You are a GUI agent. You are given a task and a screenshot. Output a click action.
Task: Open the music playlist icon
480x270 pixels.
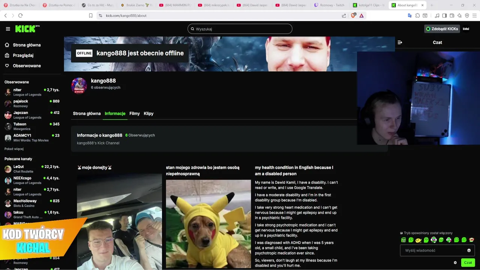coord(437,15)
